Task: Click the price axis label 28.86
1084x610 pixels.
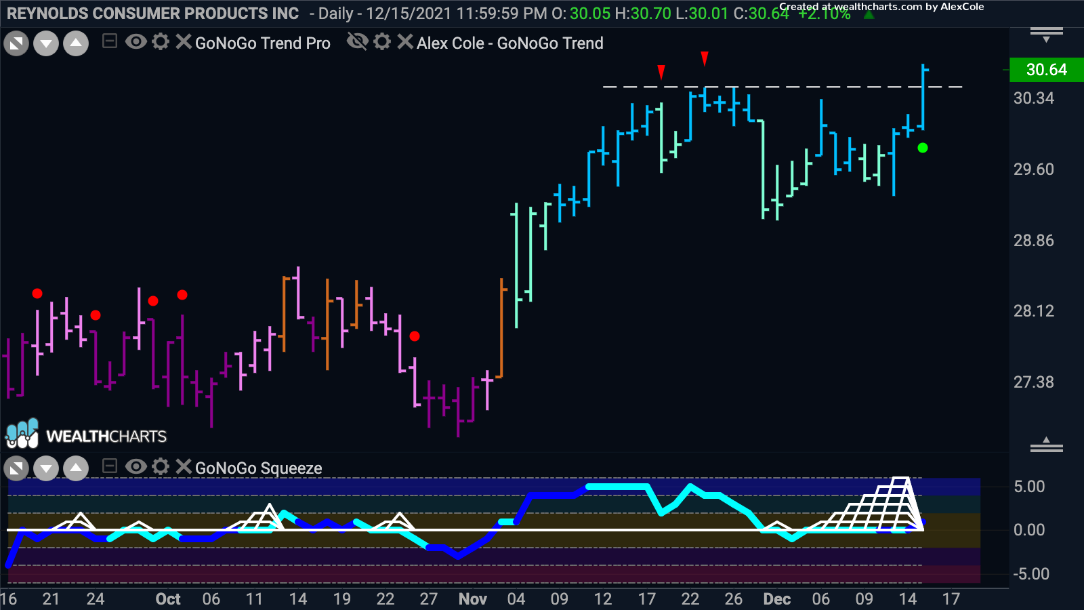Action: [1033, 241]
